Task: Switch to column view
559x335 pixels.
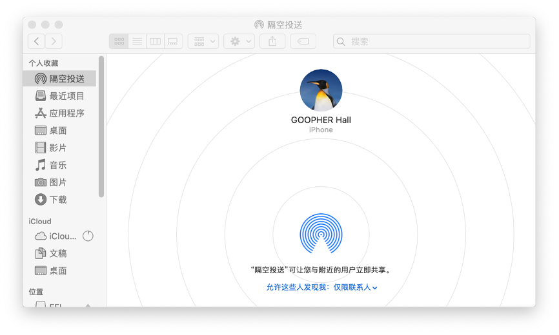Action: [x=155, y=41]
